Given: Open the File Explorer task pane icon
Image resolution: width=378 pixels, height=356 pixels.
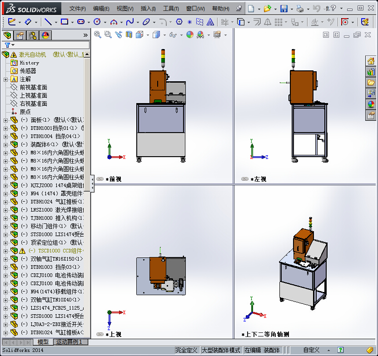Looking at the screenshot, I should [x=371, y=83].
